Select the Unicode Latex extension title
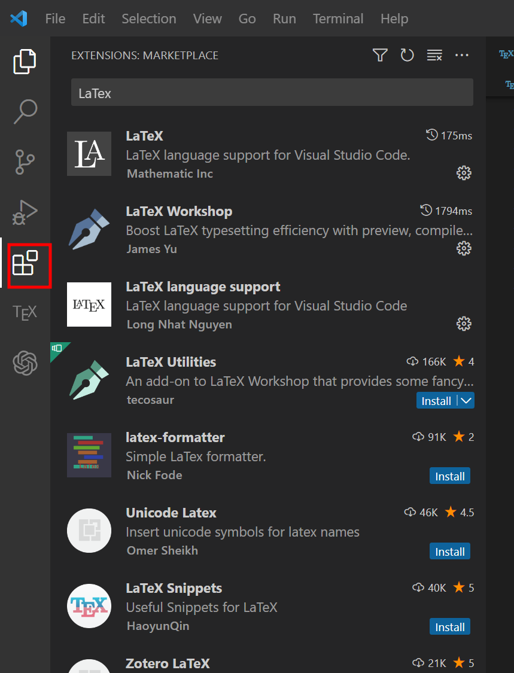514x673 pixels. [171, 513]
